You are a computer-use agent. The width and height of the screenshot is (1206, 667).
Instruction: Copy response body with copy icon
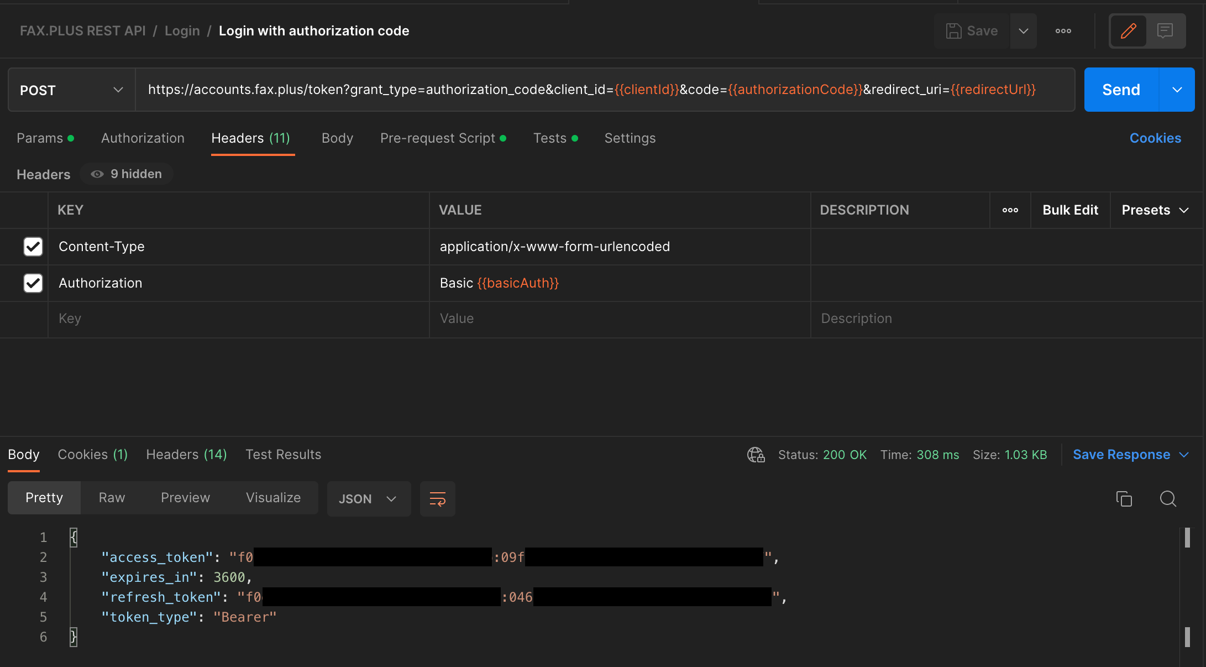tap(1124, 499)
